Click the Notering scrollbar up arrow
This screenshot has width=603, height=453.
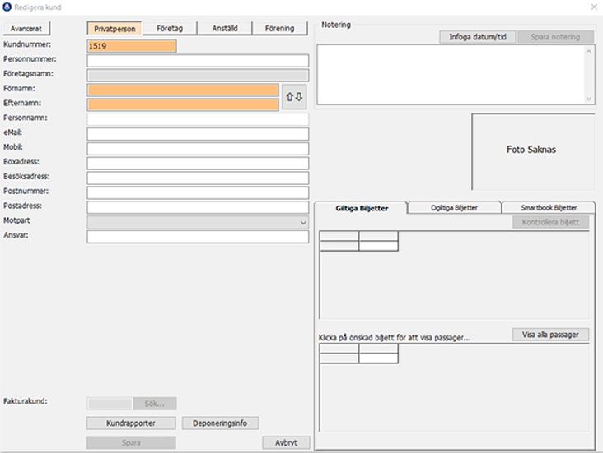click(x=589, y=51)
